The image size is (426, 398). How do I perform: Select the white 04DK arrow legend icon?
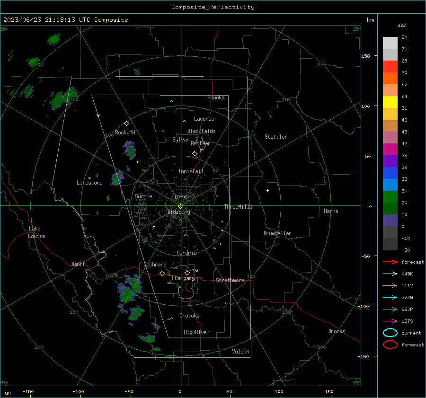pyautogui.click(x=390, y=274)
